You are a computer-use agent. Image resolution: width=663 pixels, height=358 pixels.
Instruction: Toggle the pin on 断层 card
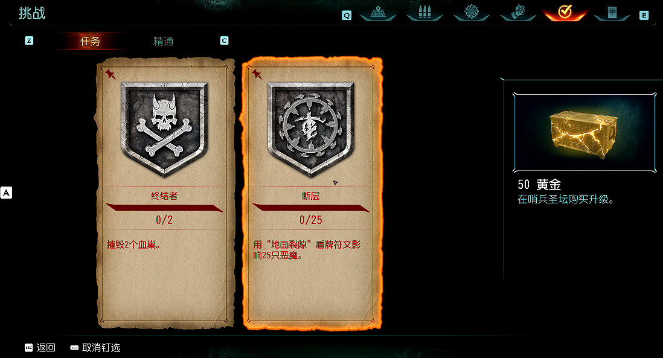[257, 74]
